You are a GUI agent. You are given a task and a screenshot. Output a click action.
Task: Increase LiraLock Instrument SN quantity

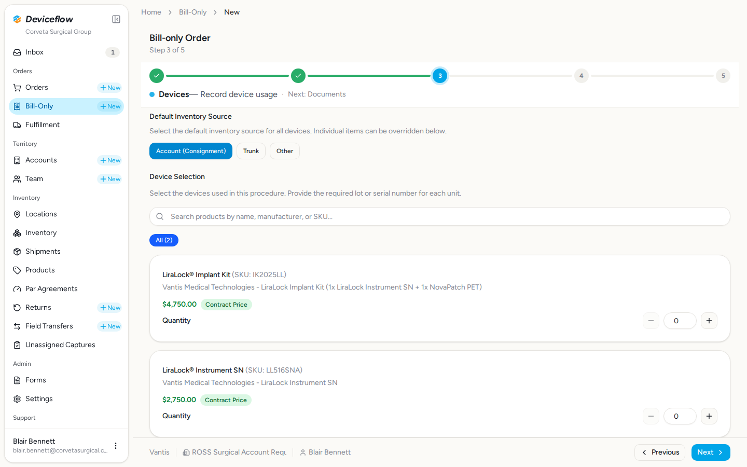(x=709, y=416)
